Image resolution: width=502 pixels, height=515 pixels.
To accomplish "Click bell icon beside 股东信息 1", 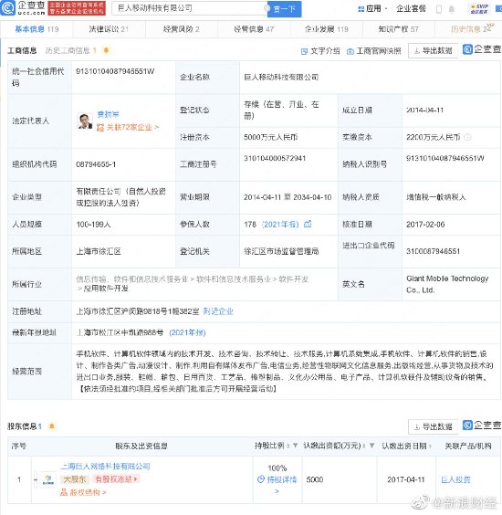I will pyautogui.click(x=51, y=426).
